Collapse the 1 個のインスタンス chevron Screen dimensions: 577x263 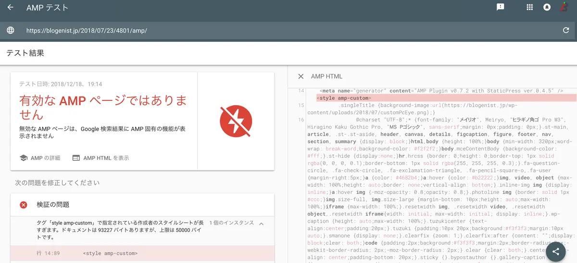click(x=262, y=224)
